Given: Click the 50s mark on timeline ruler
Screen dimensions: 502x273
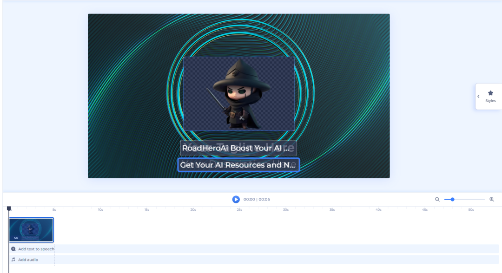Looking at the screenshot, I should (x=471, y=210).
